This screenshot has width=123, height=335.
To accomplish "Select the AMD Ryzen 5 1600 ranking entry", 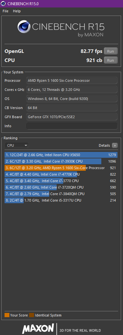I will click(x=61, y=168).
